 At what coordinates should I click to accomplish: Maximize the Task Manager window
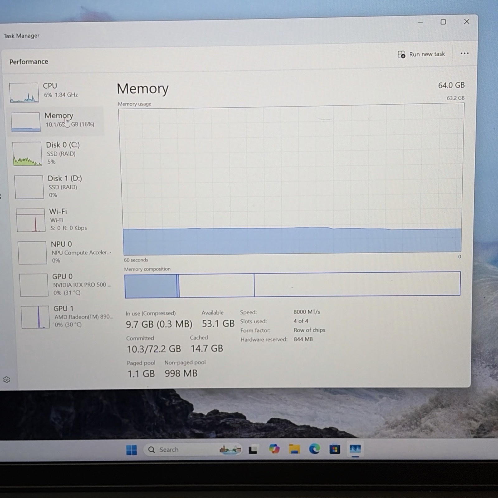443,22
